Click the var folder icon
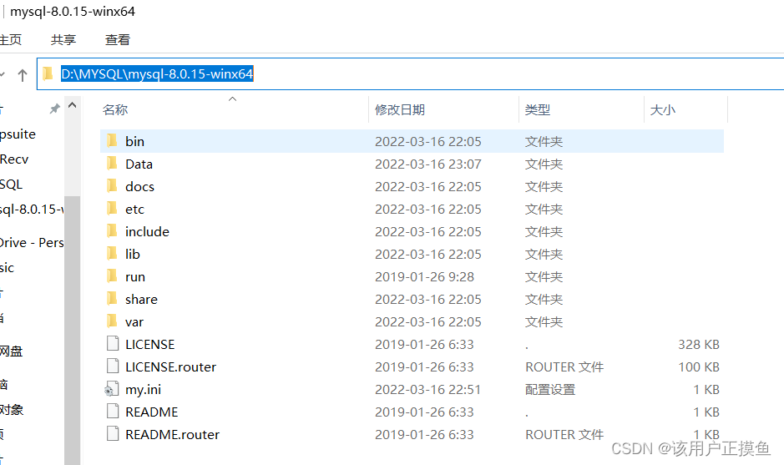The height and width of the screenshot is (465, 784). click(x=113, y=321)
